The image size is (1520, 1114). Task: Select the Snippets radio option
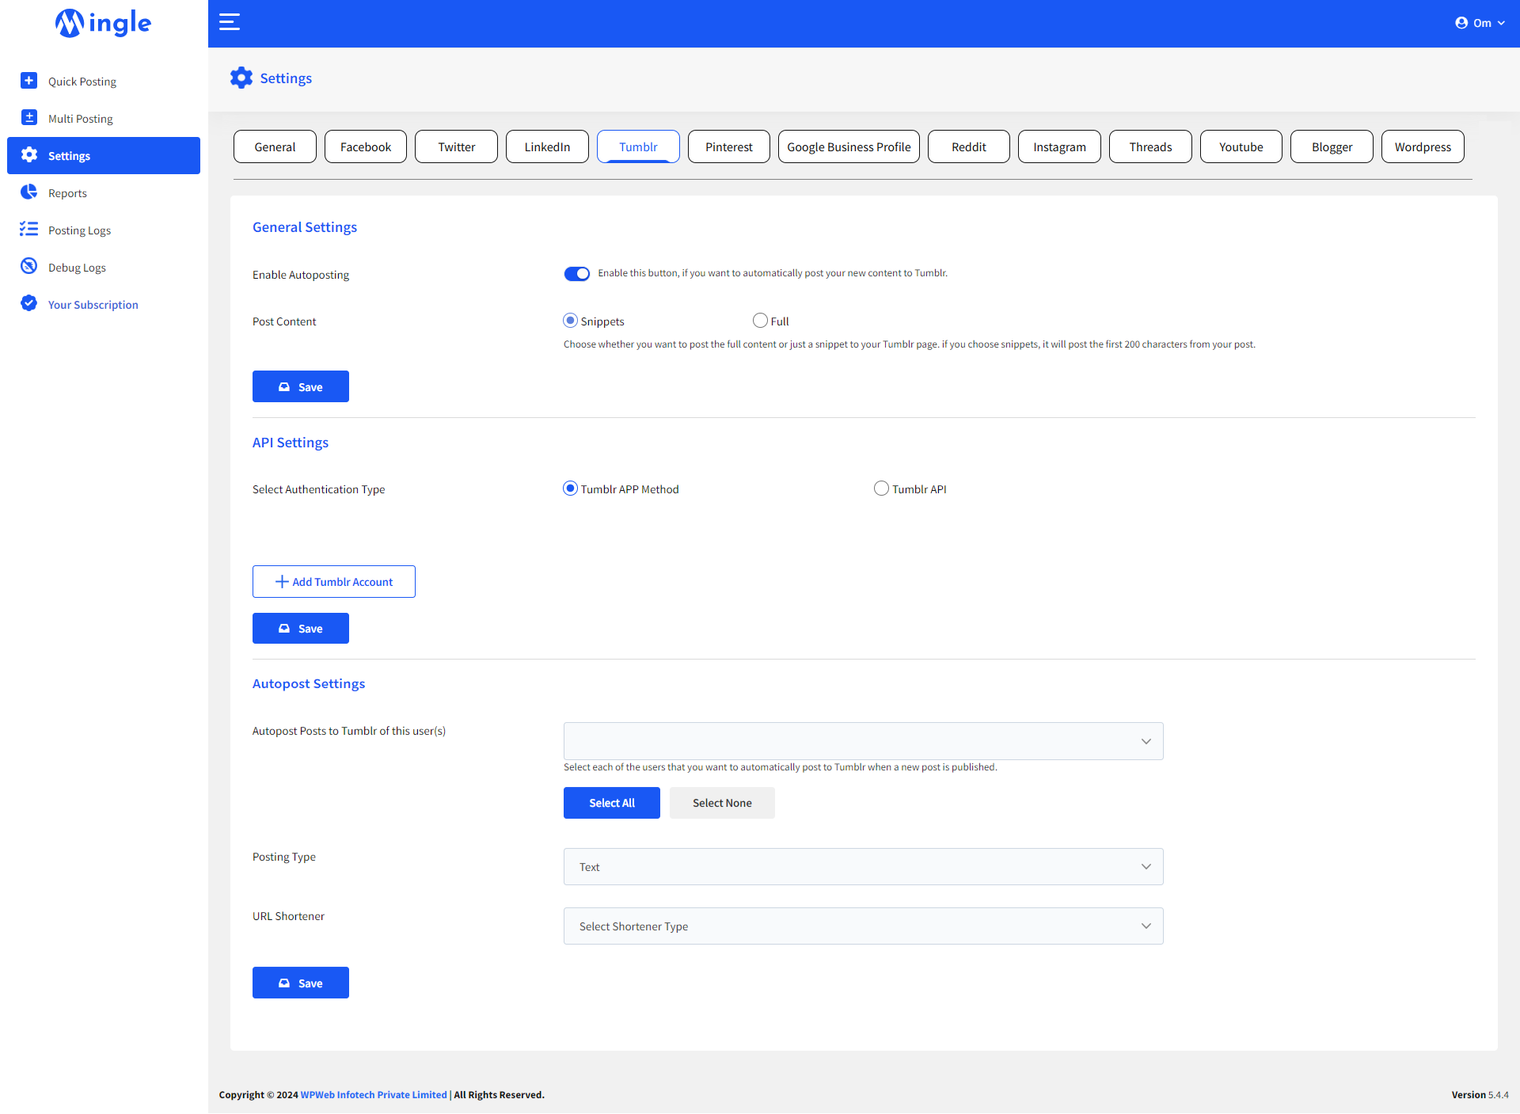570,321
